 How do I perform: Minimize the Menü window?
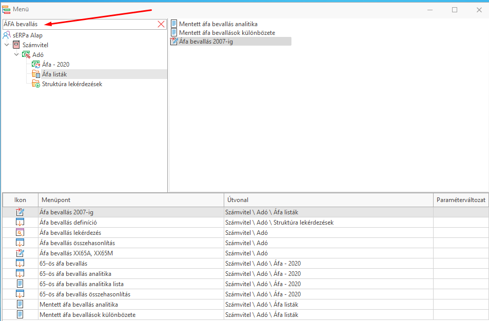pyautogui.click(x=430, y=10)
